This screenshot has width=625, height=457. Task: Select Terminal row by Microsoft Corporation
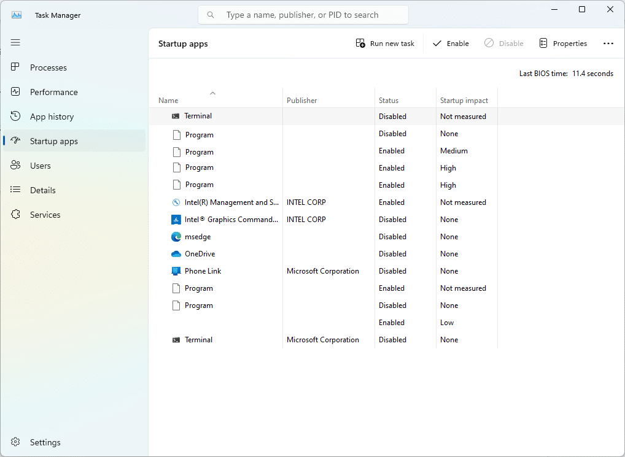(324, 340)
